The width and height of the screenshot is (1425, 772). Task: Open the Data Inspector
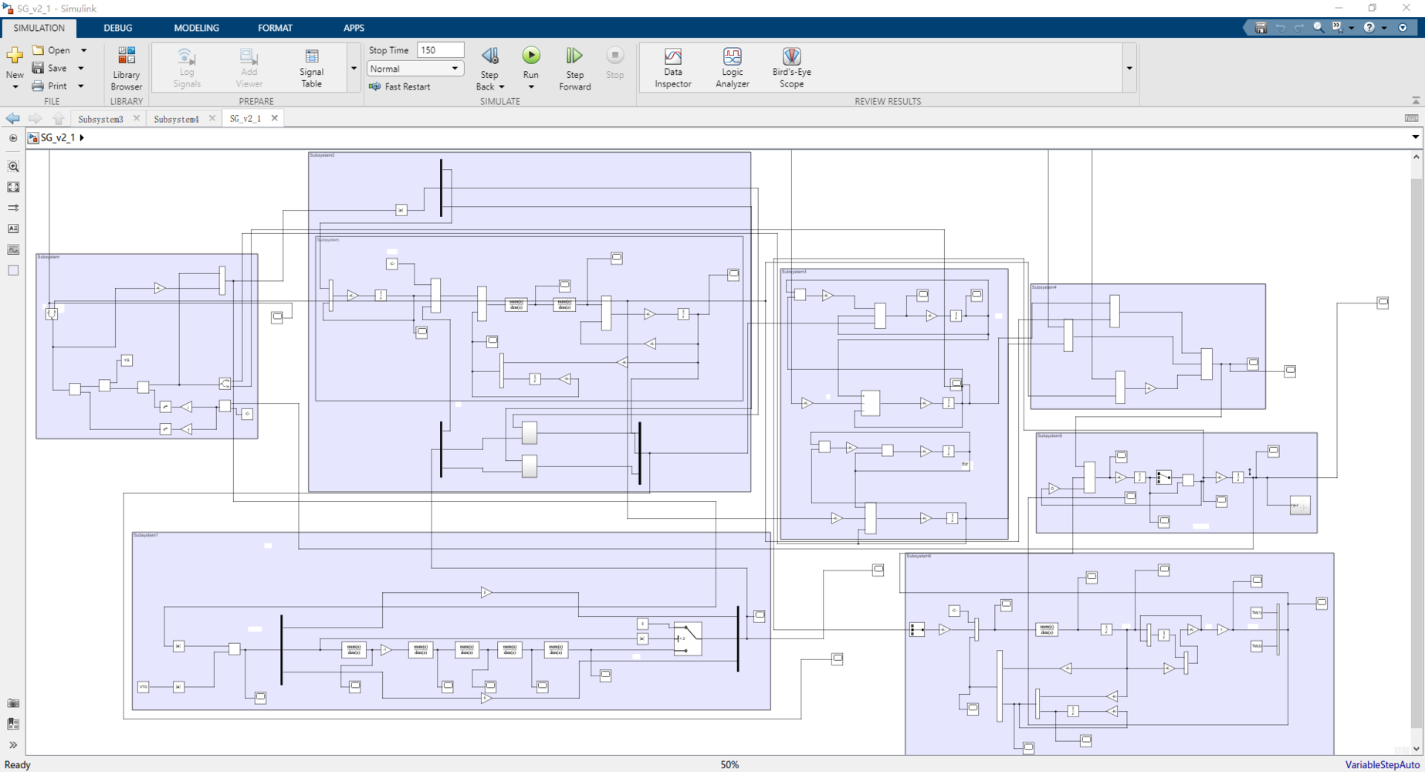click(673, 68)
